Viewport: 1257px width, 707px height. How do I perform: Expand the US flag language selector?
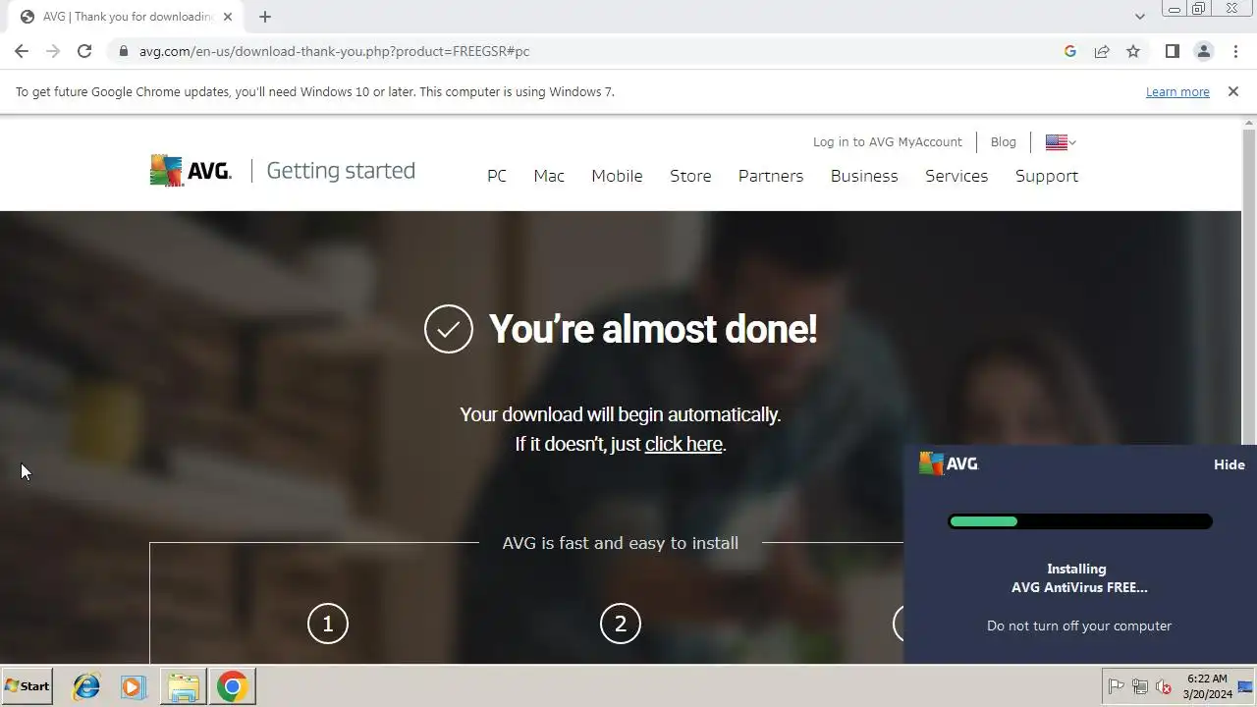pos(1061,142)
